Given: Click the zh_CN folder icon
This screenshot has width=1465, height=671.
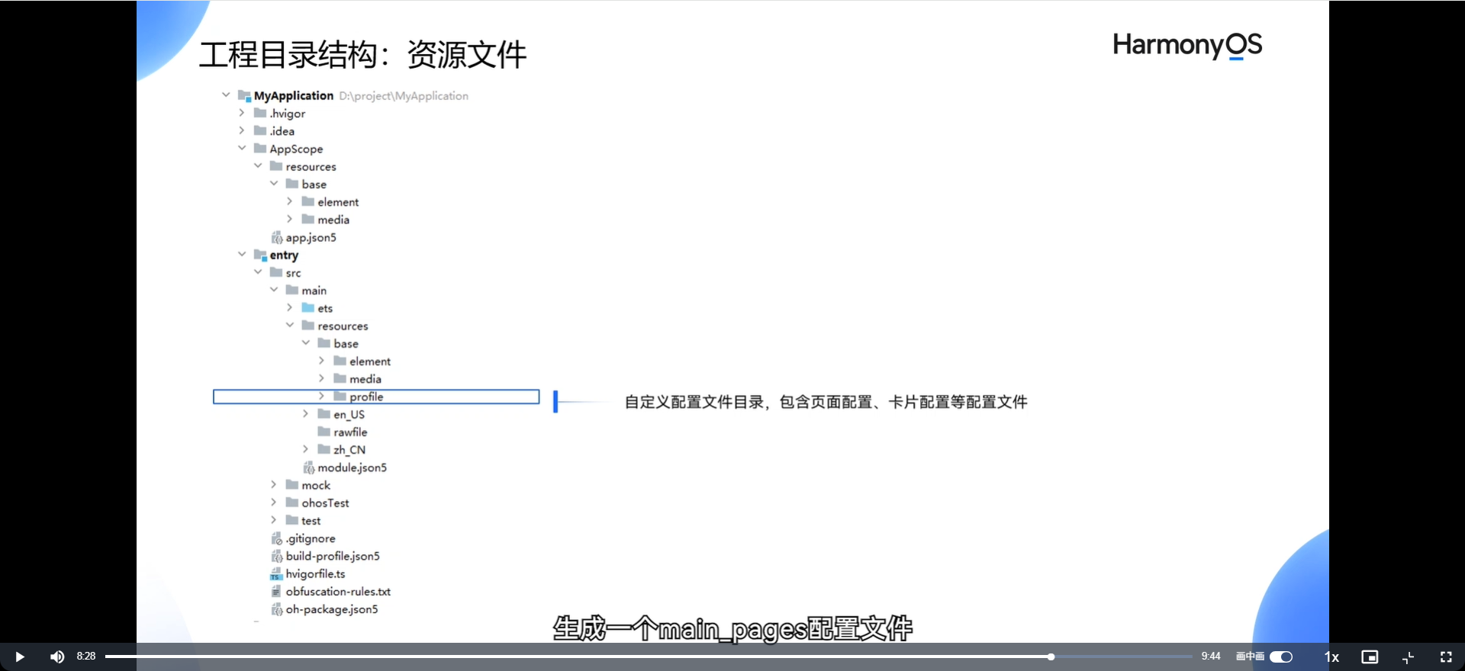Looking at the screenshot, I should click(x=324, y=449).
